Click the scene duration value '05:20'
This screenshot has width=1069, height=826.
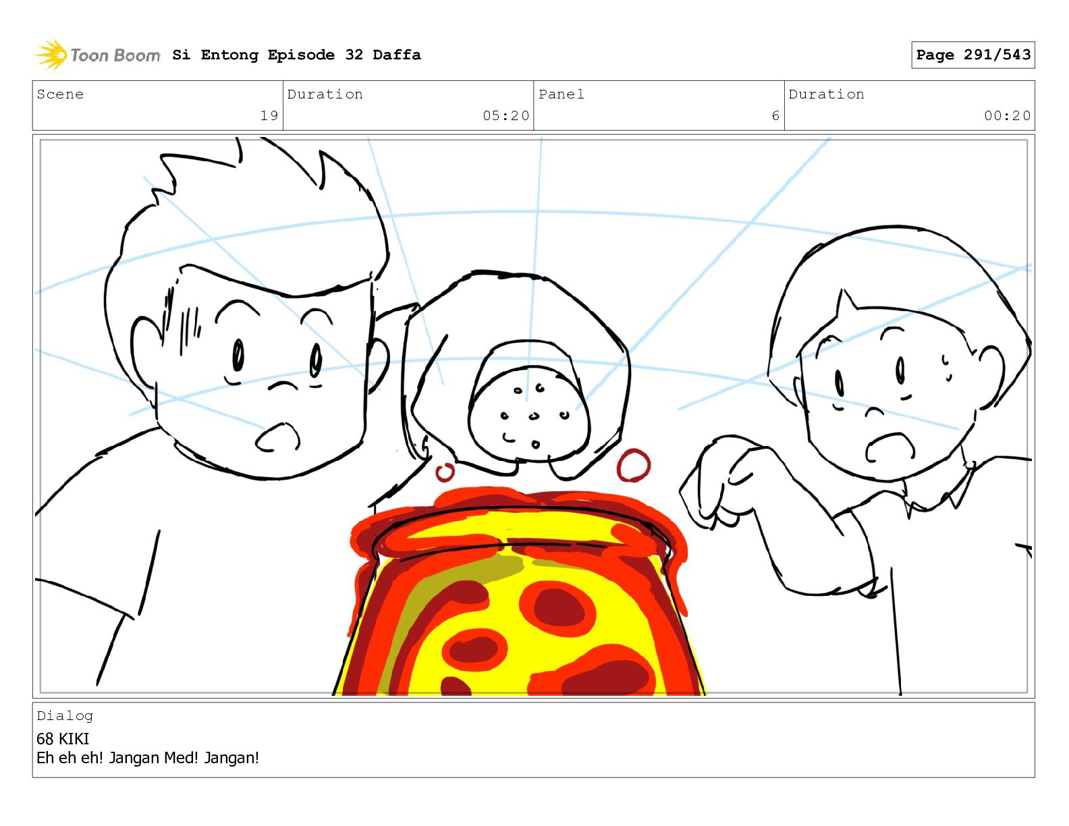(505, 115)
